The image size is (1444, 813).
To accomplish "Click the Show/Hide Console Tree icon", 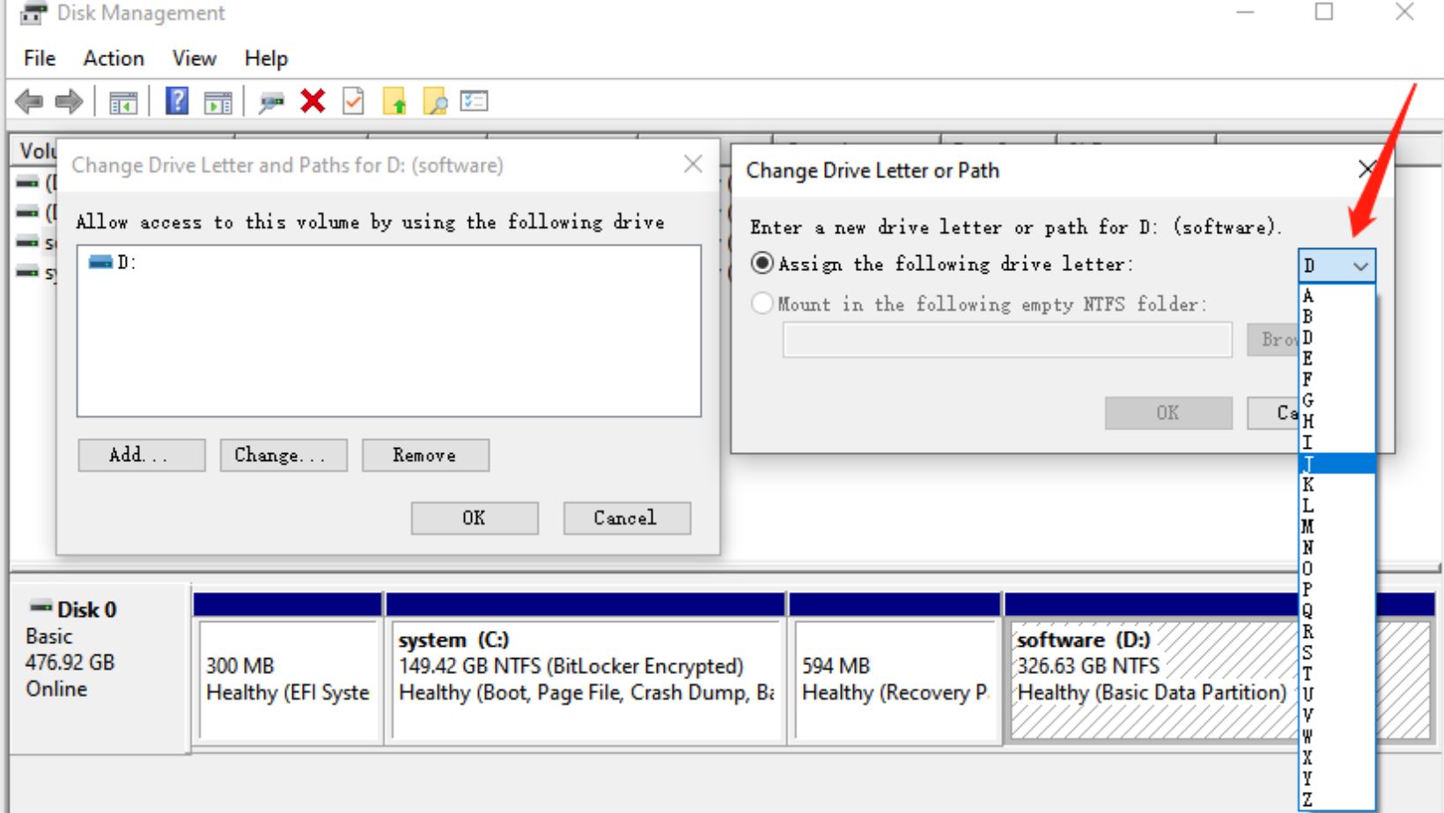I will 123,103.
